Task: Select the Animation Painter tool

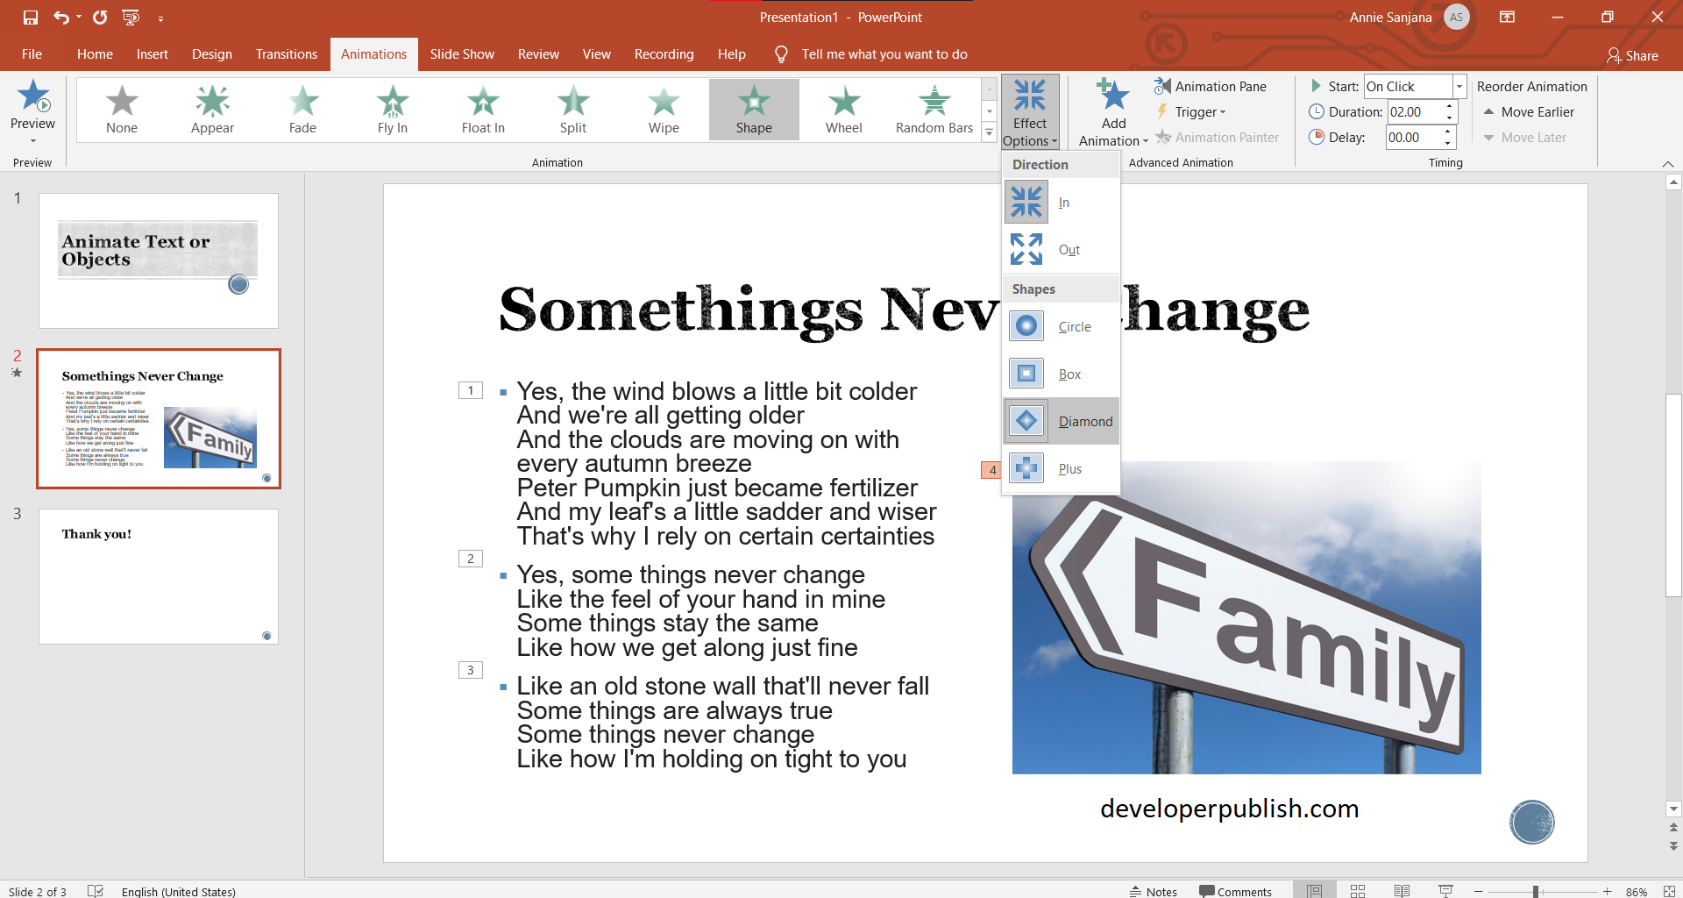Action: point(1218,137)
